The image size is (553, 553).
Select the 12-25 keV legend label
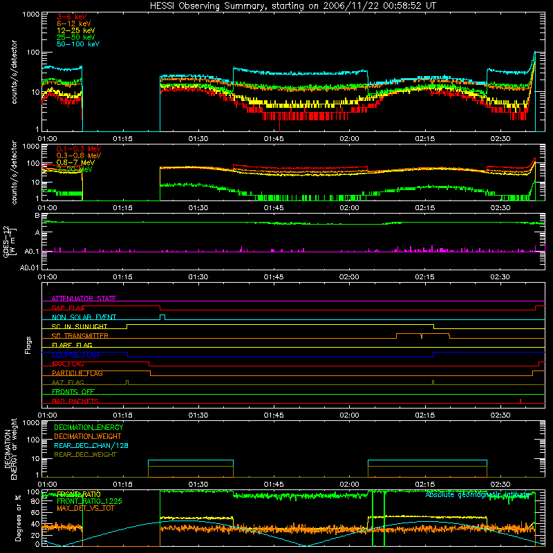(75, 30)
